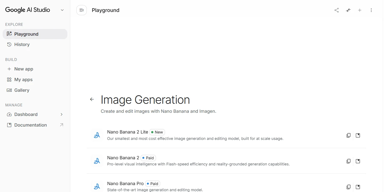
Task: Click the Image Generation heading
Action: click(x=145, y=100)
